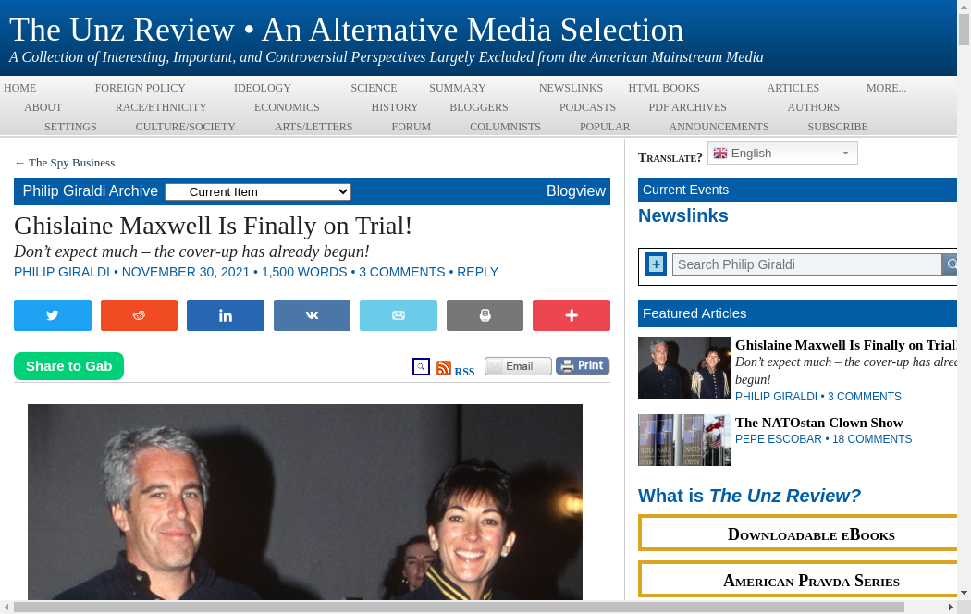Open more sharing options with red plus

pyautogui.click(x=572, y=315)
